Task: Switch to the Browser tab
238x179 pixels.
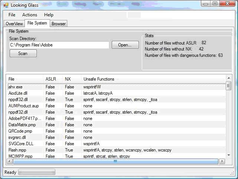Action: pos(59,24)
